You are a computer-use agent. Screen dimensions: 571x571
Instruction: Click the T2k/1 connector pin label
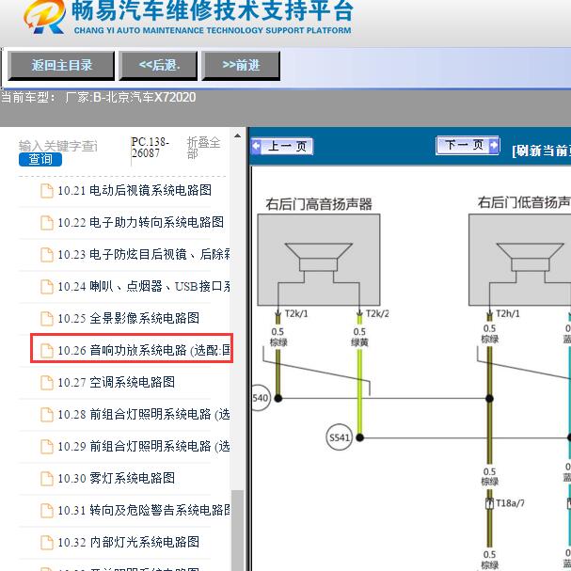296,313
